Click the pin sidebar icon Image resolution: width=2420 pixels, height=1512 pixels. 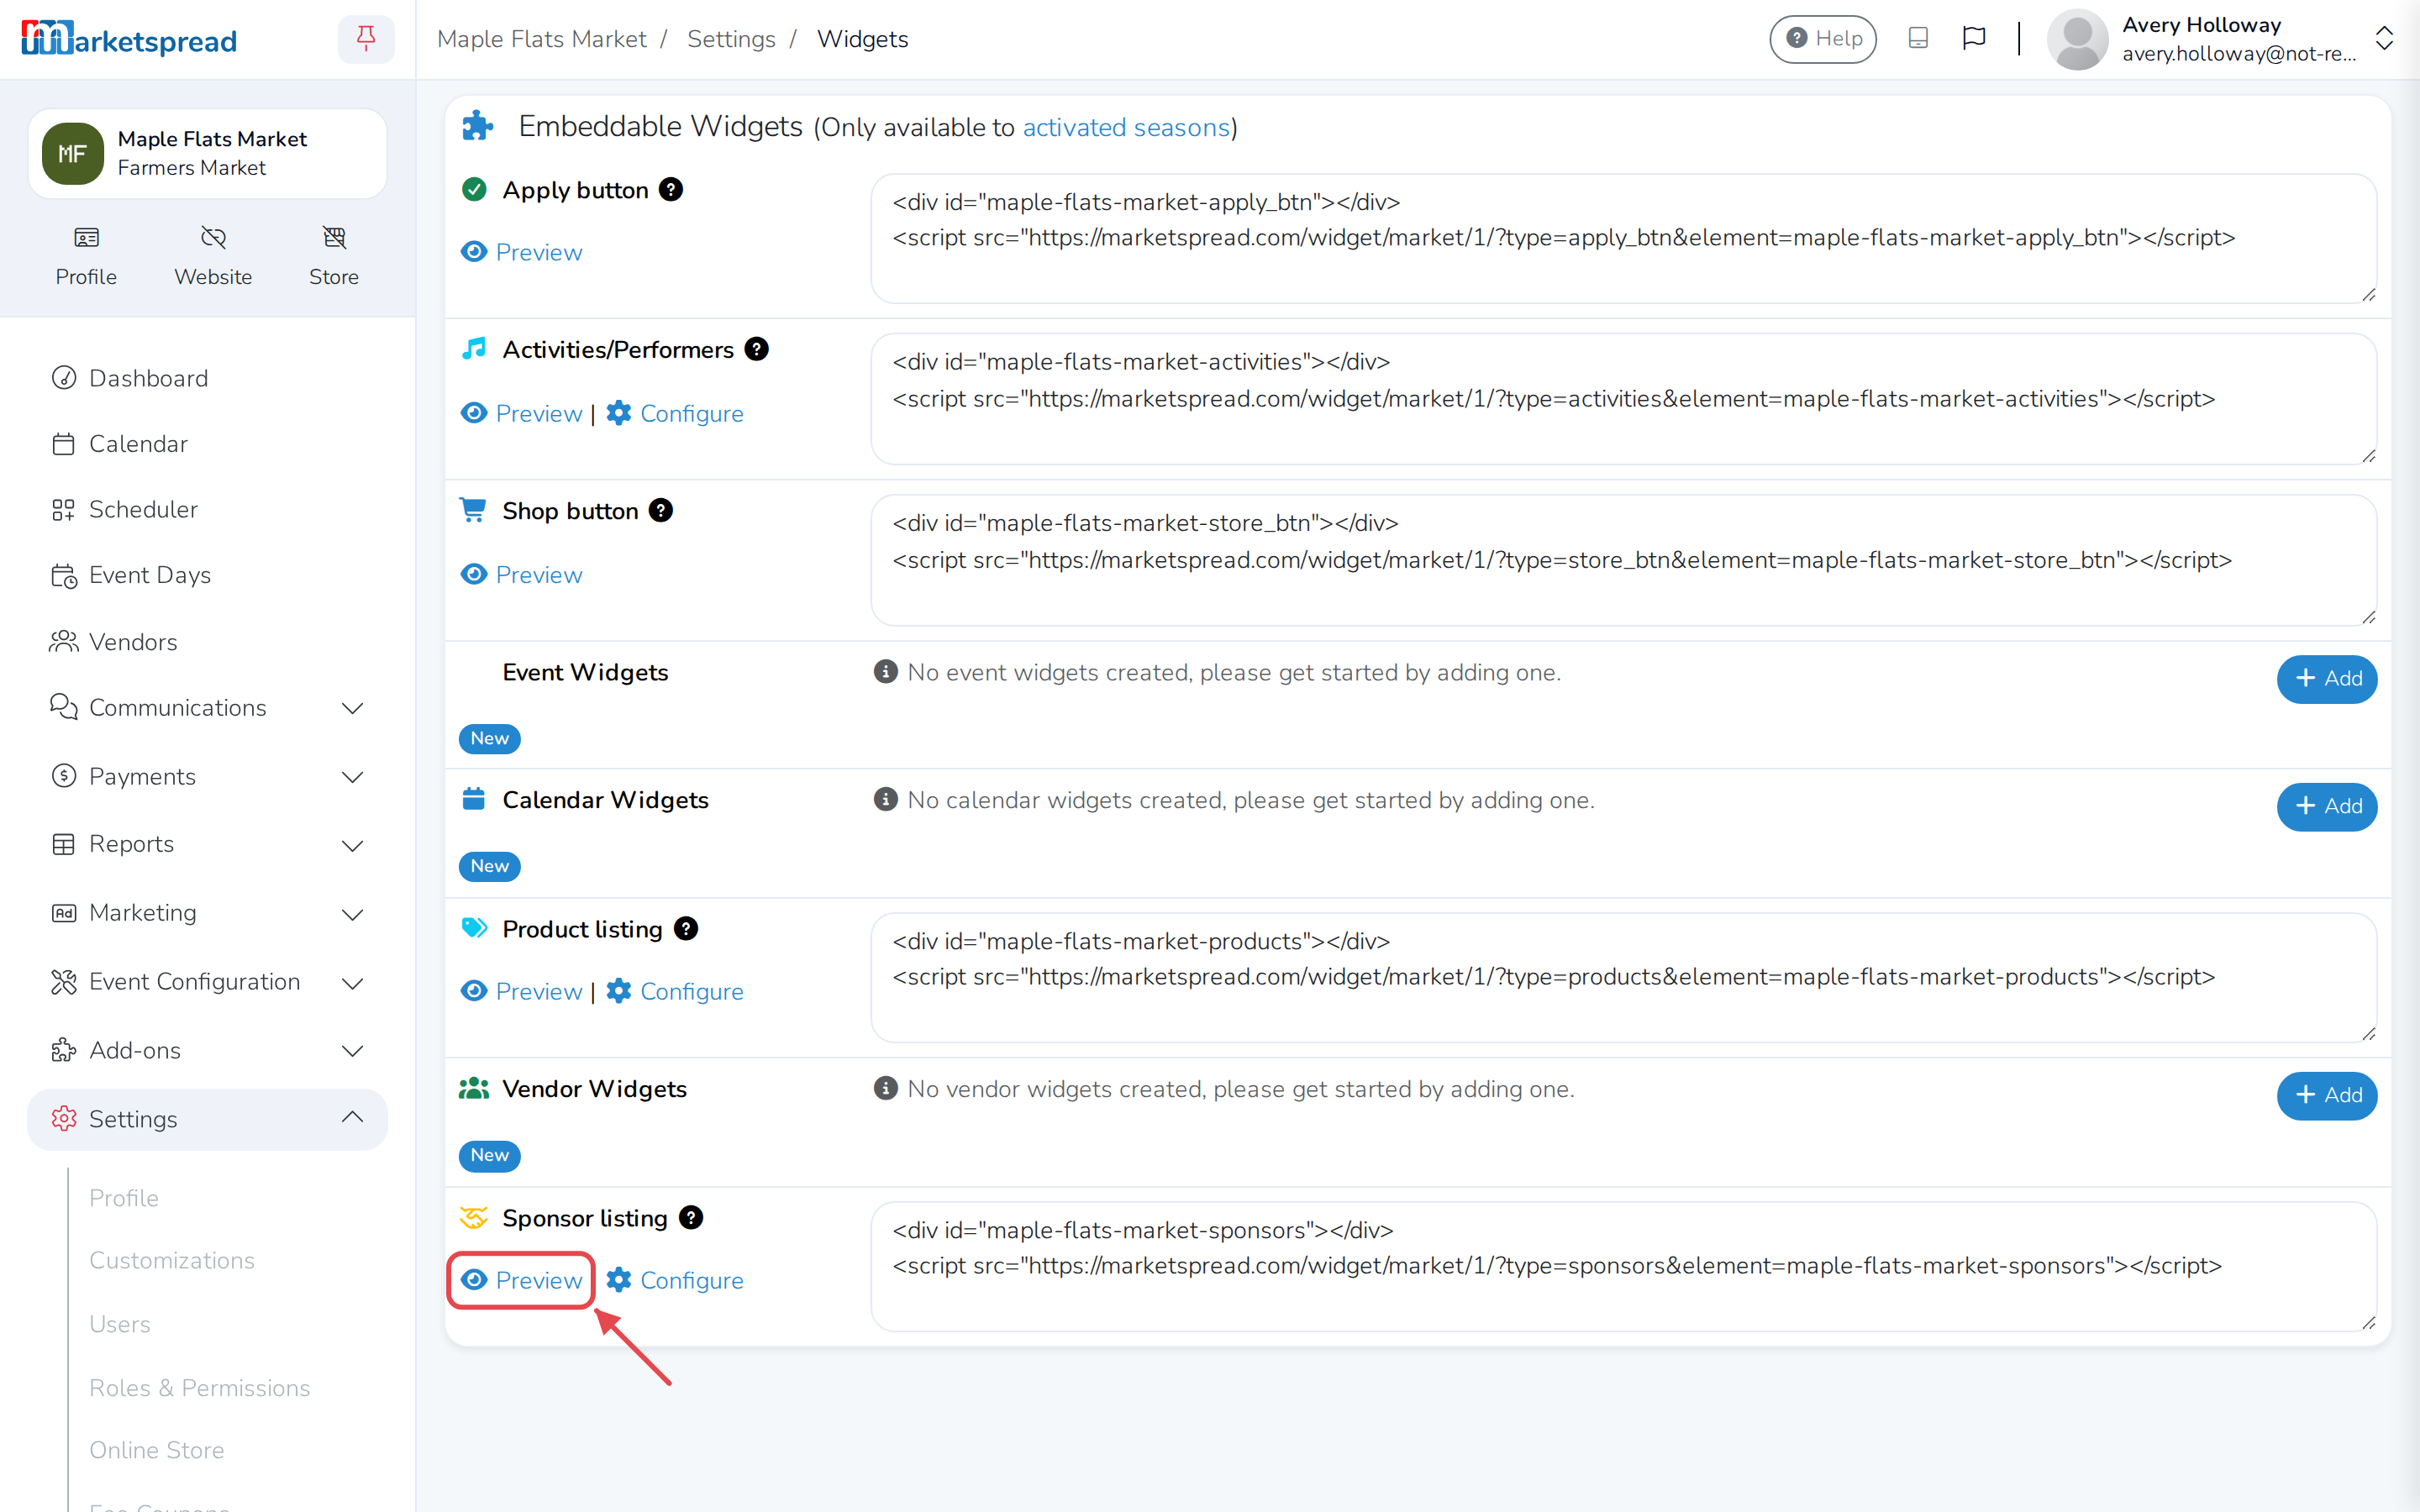coord(366,39)
